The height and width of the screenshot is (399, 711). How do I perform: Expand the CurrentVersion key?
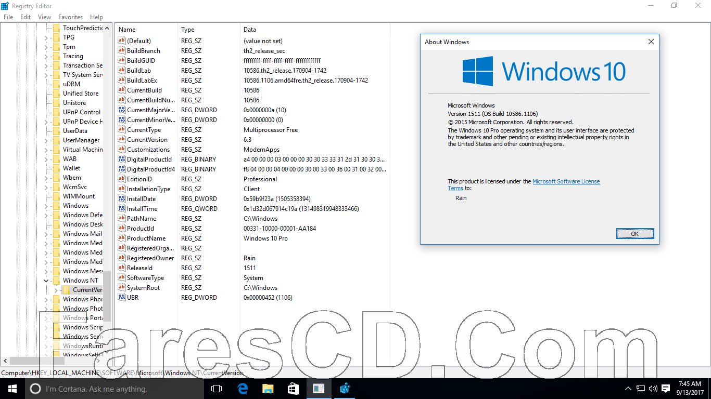coord(56,290)
